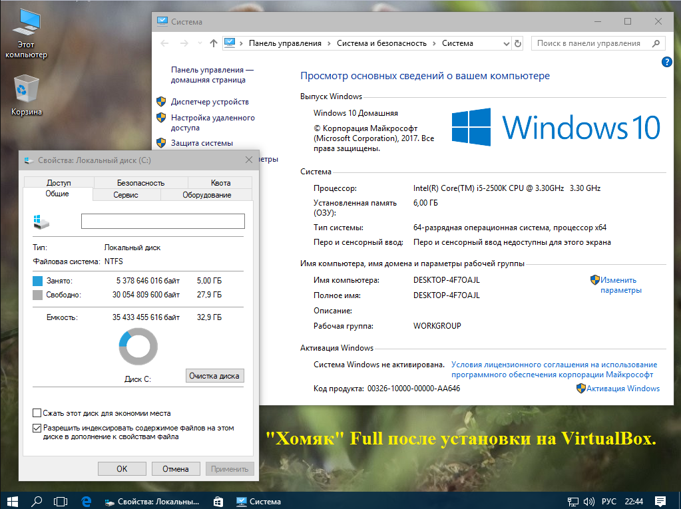The height and width of the screenshot is (509, 681).
Task: Refresh the Система window address bar
Action: click(518, 43)
